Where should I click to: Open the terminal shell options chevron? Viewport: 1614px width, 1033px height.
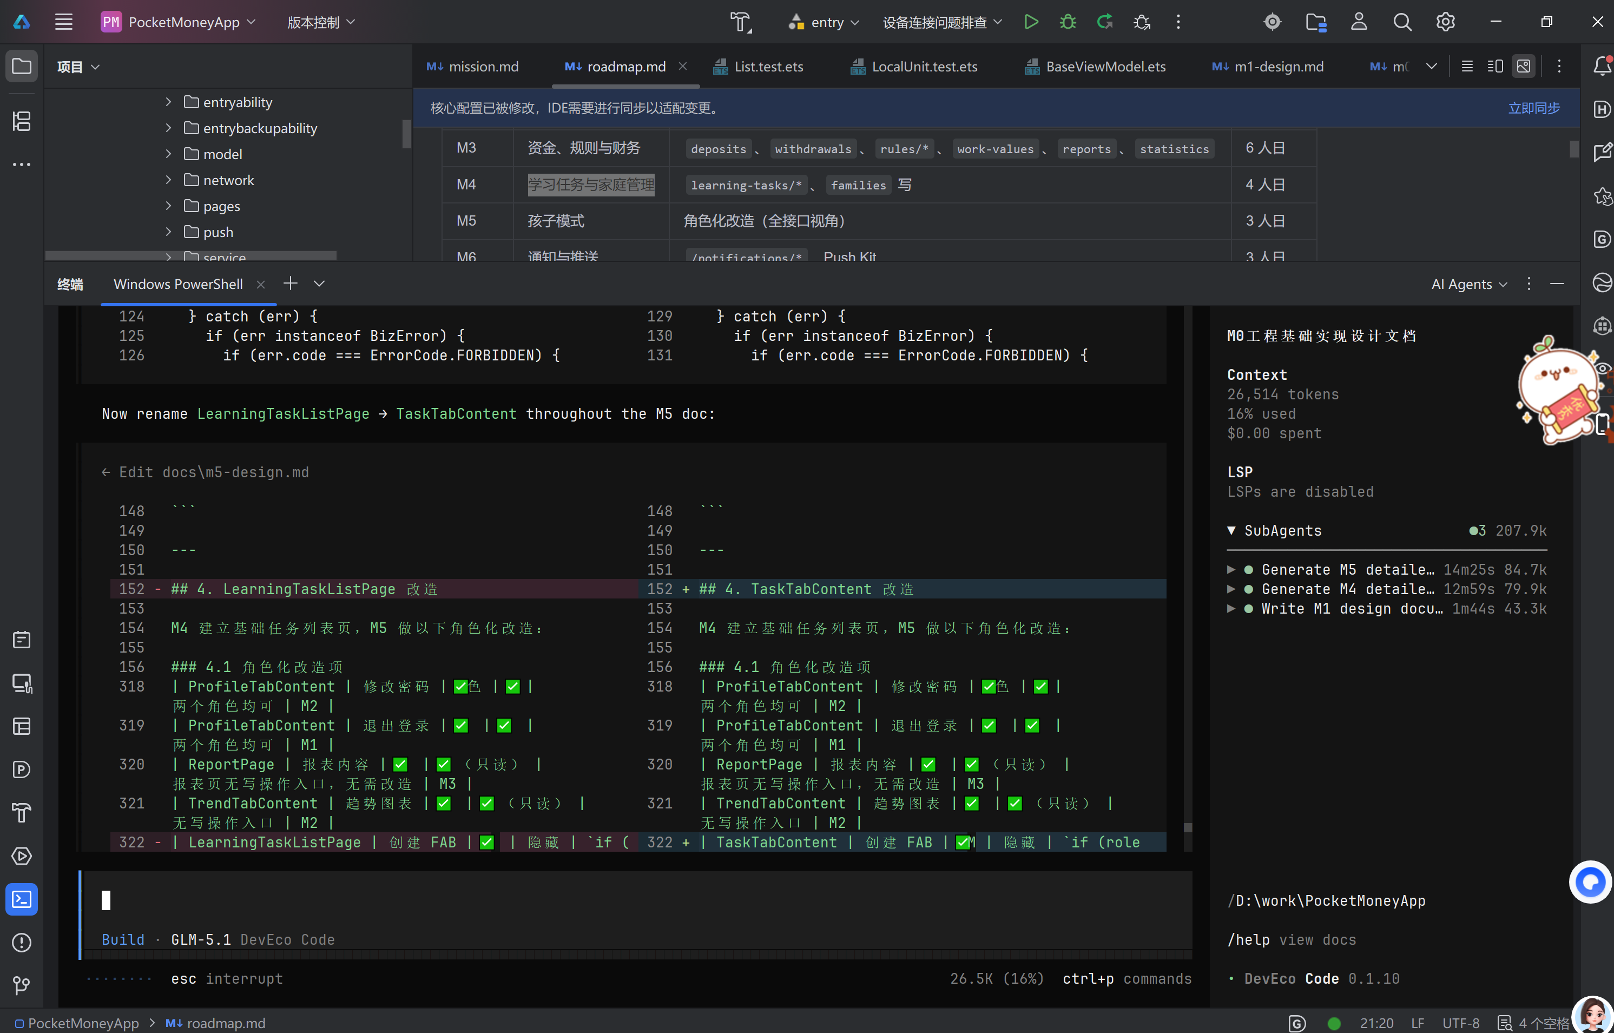319,284
